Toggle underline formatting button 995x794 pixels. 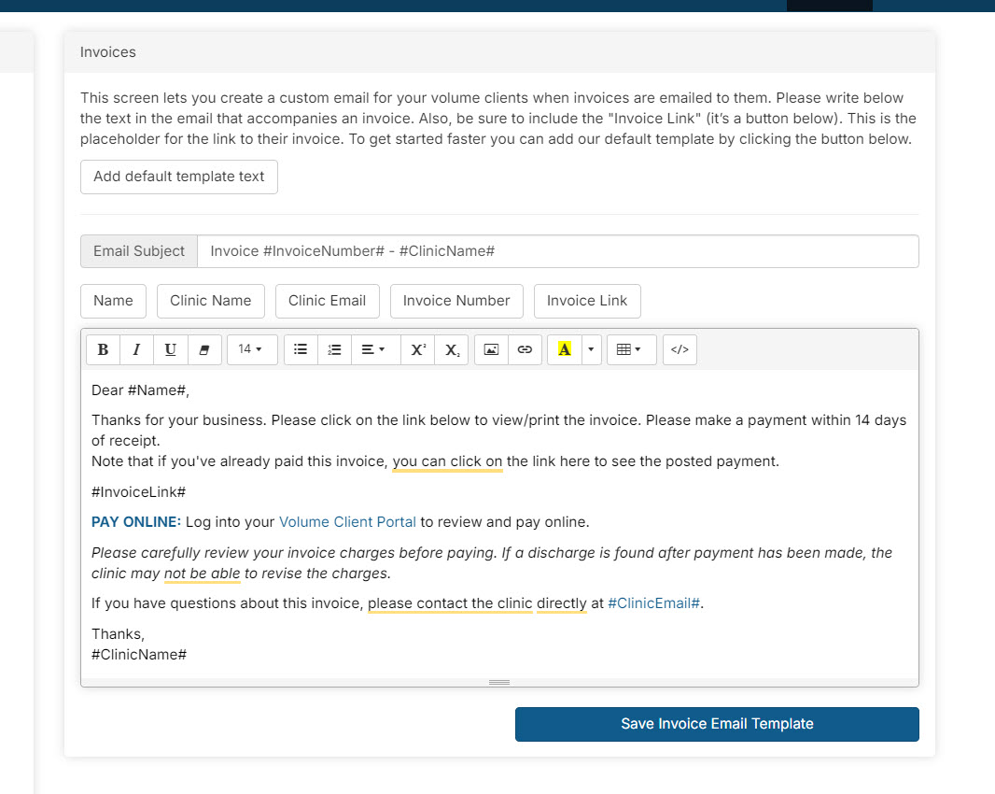[x=170, y=349]
